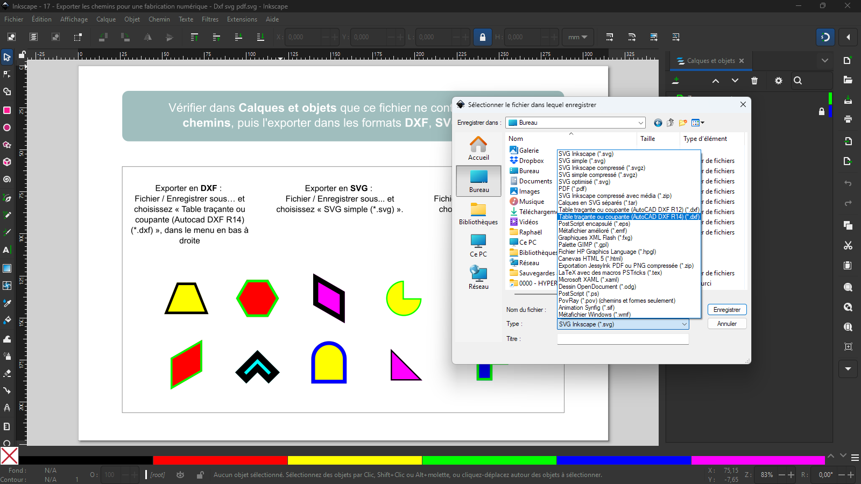Toggle the guides lock at ruler corner

[x=22, y=55]
